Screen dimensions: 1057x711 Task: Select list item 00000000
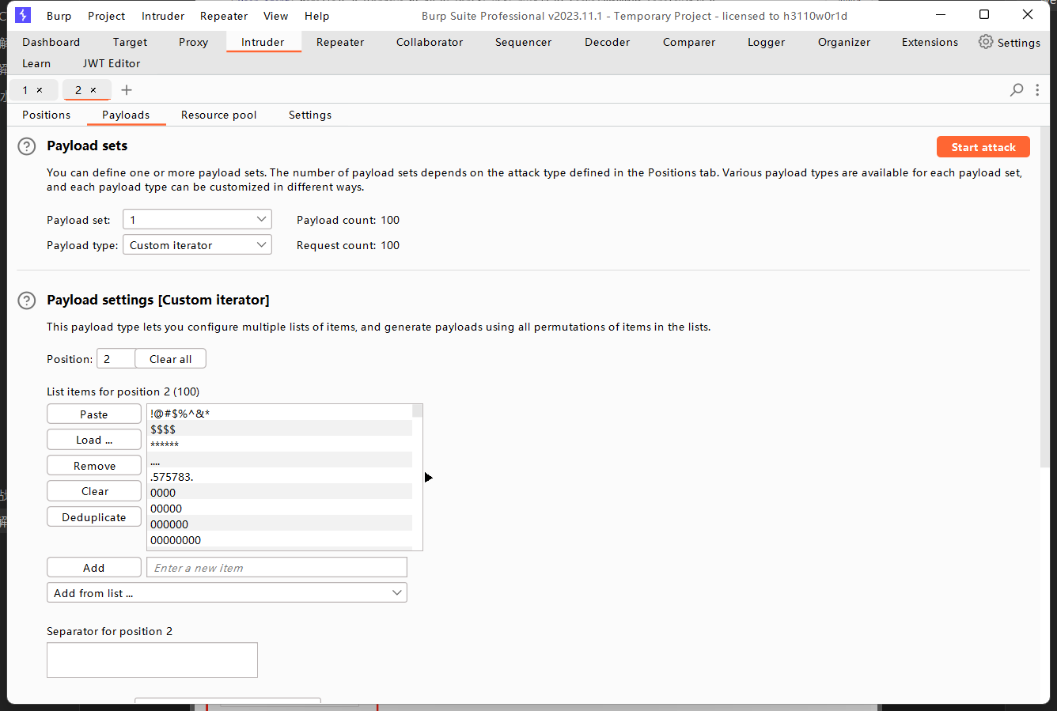[280, 539]
